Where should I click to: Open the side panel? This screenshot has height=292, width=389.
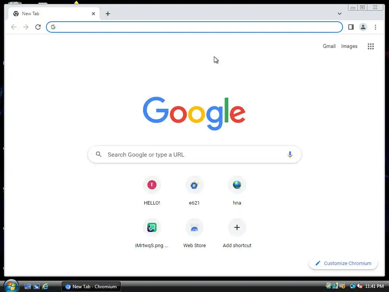click(351, 27)
